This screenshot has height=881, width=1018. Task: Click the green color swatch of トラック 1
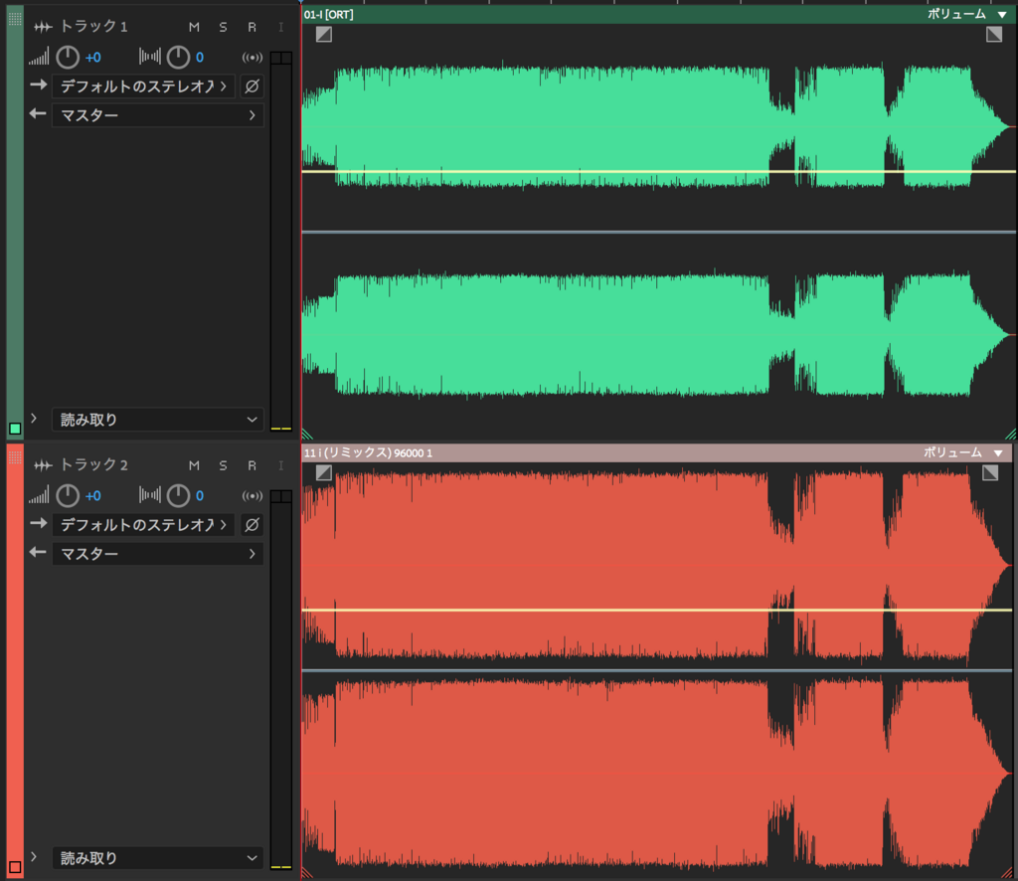click(15, 429)
